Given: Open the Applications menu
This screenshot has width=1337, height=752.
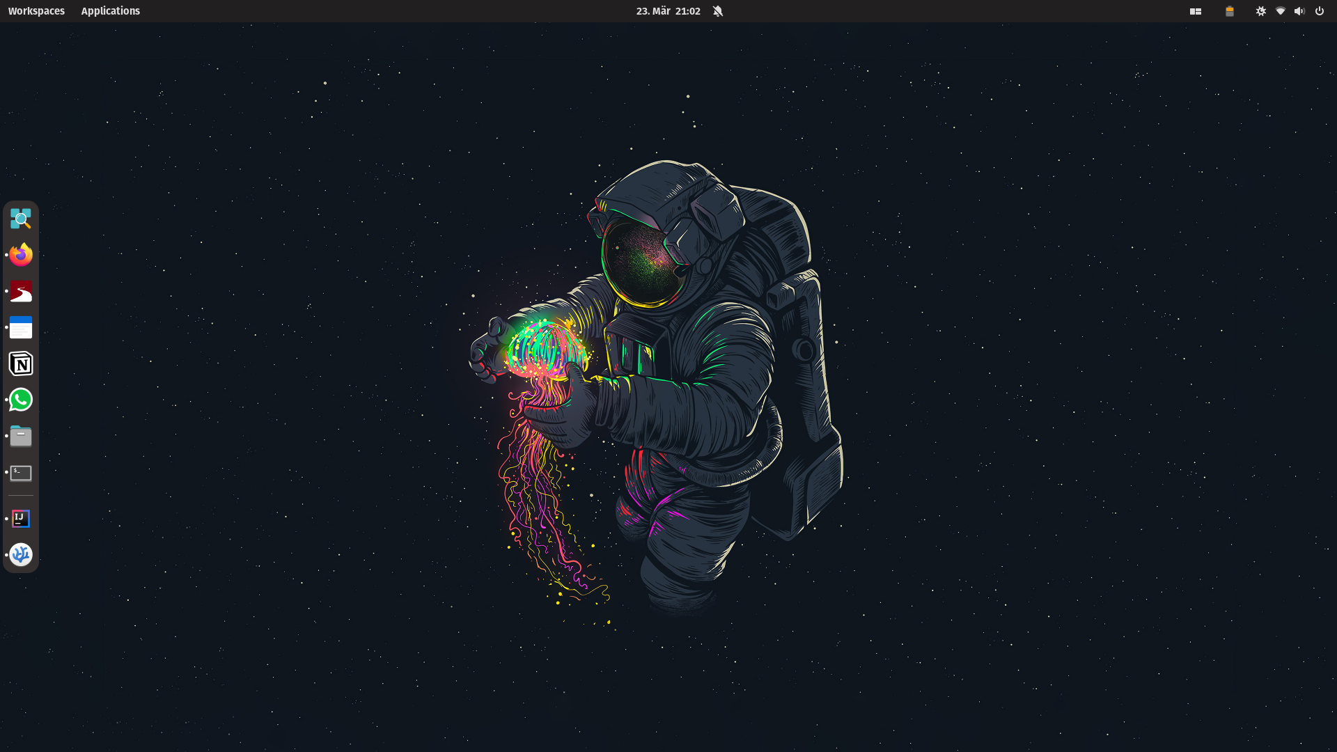Looking at the screenshot, I should (111, 11).
